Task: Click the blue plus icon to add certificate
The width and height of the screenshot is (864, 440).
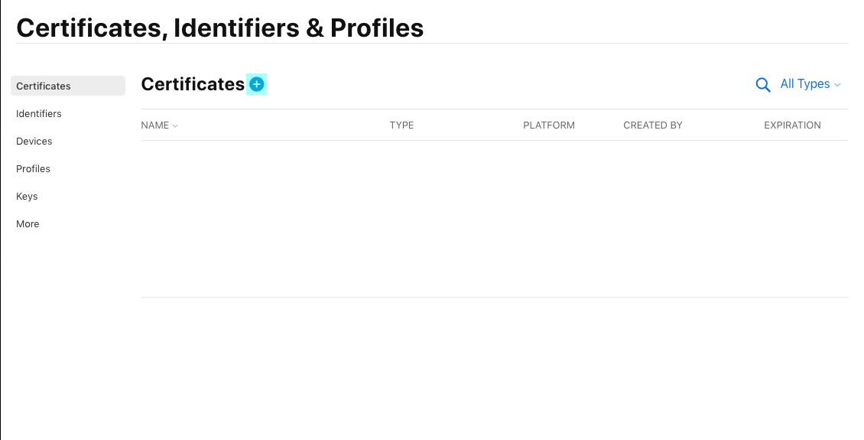Action: click(257, 84)
